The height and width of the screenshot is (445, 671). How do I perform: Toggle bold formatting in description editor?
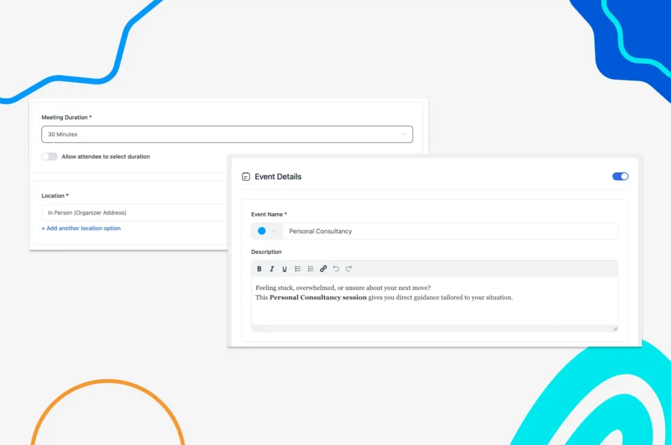click(x=259, y=269)
